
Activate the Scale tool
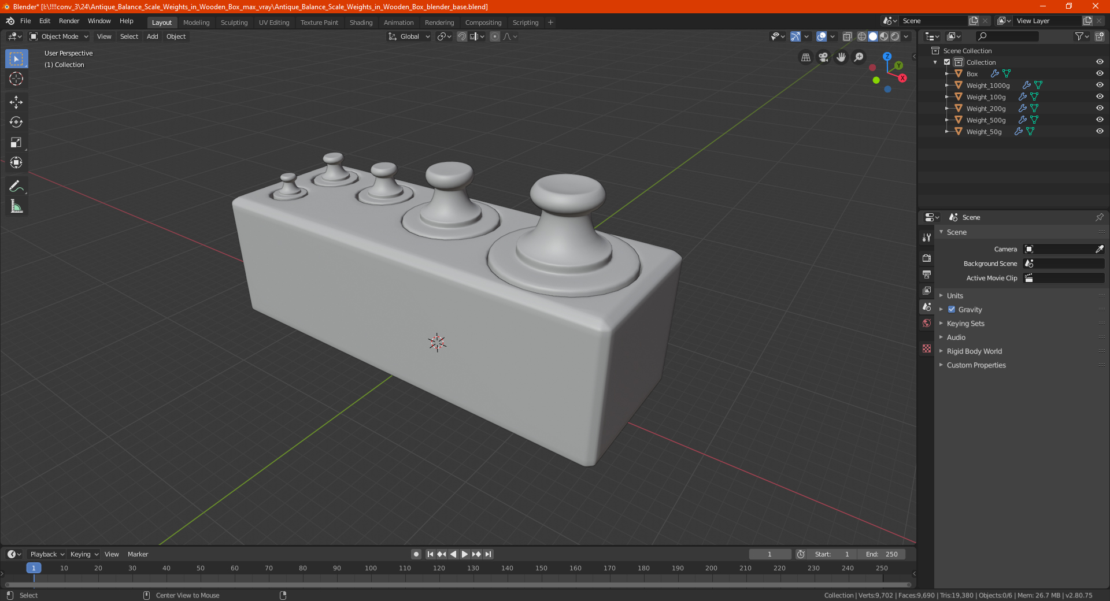point(16,142)
